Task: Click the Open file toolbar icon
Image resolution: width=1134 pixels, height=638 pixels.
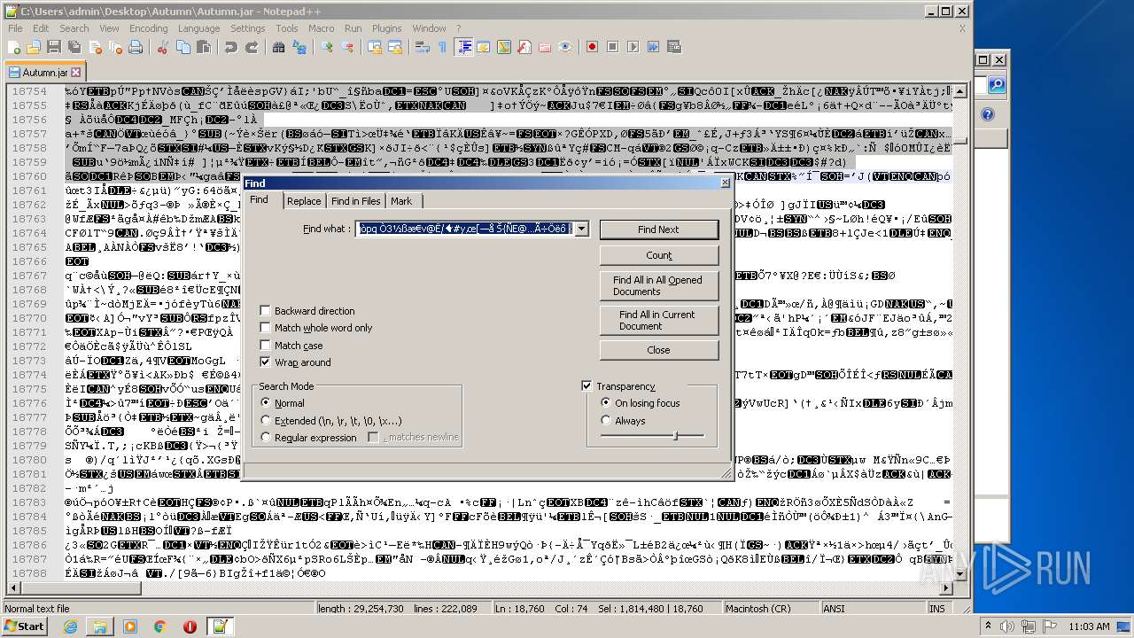Action: pos(34,47)
